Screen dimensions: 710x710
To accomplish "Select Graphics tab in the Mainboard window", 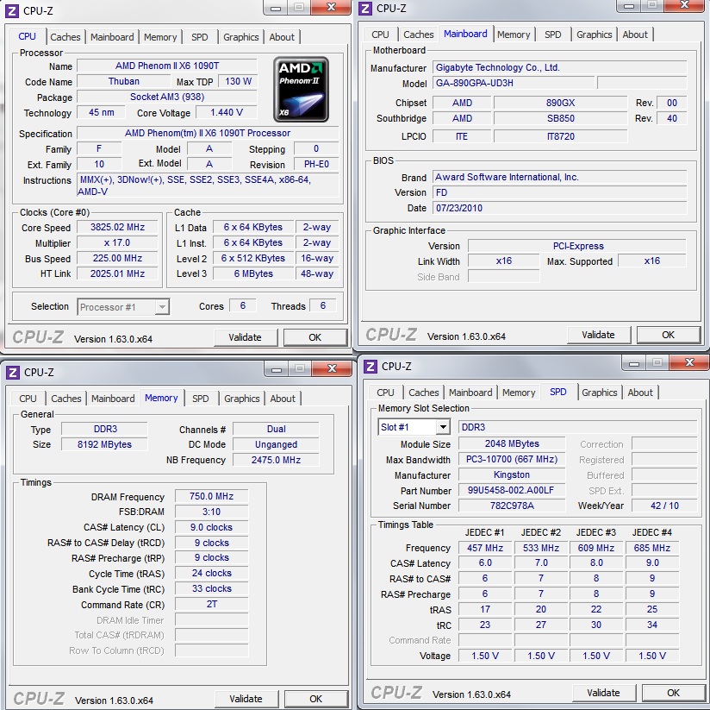I will click(x=594, y=35).
